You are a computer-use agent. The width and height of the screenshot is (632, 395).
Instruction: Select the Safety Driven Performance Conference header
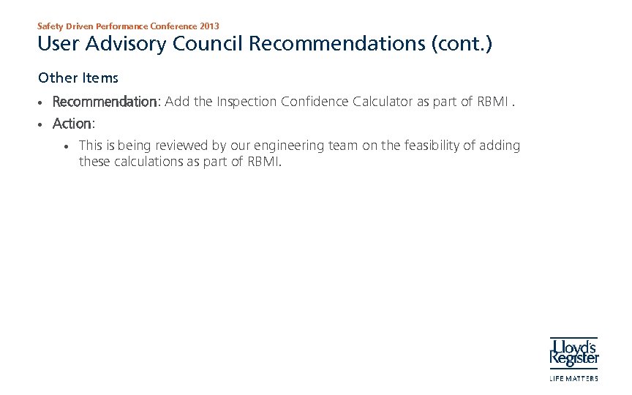point(128,26)
